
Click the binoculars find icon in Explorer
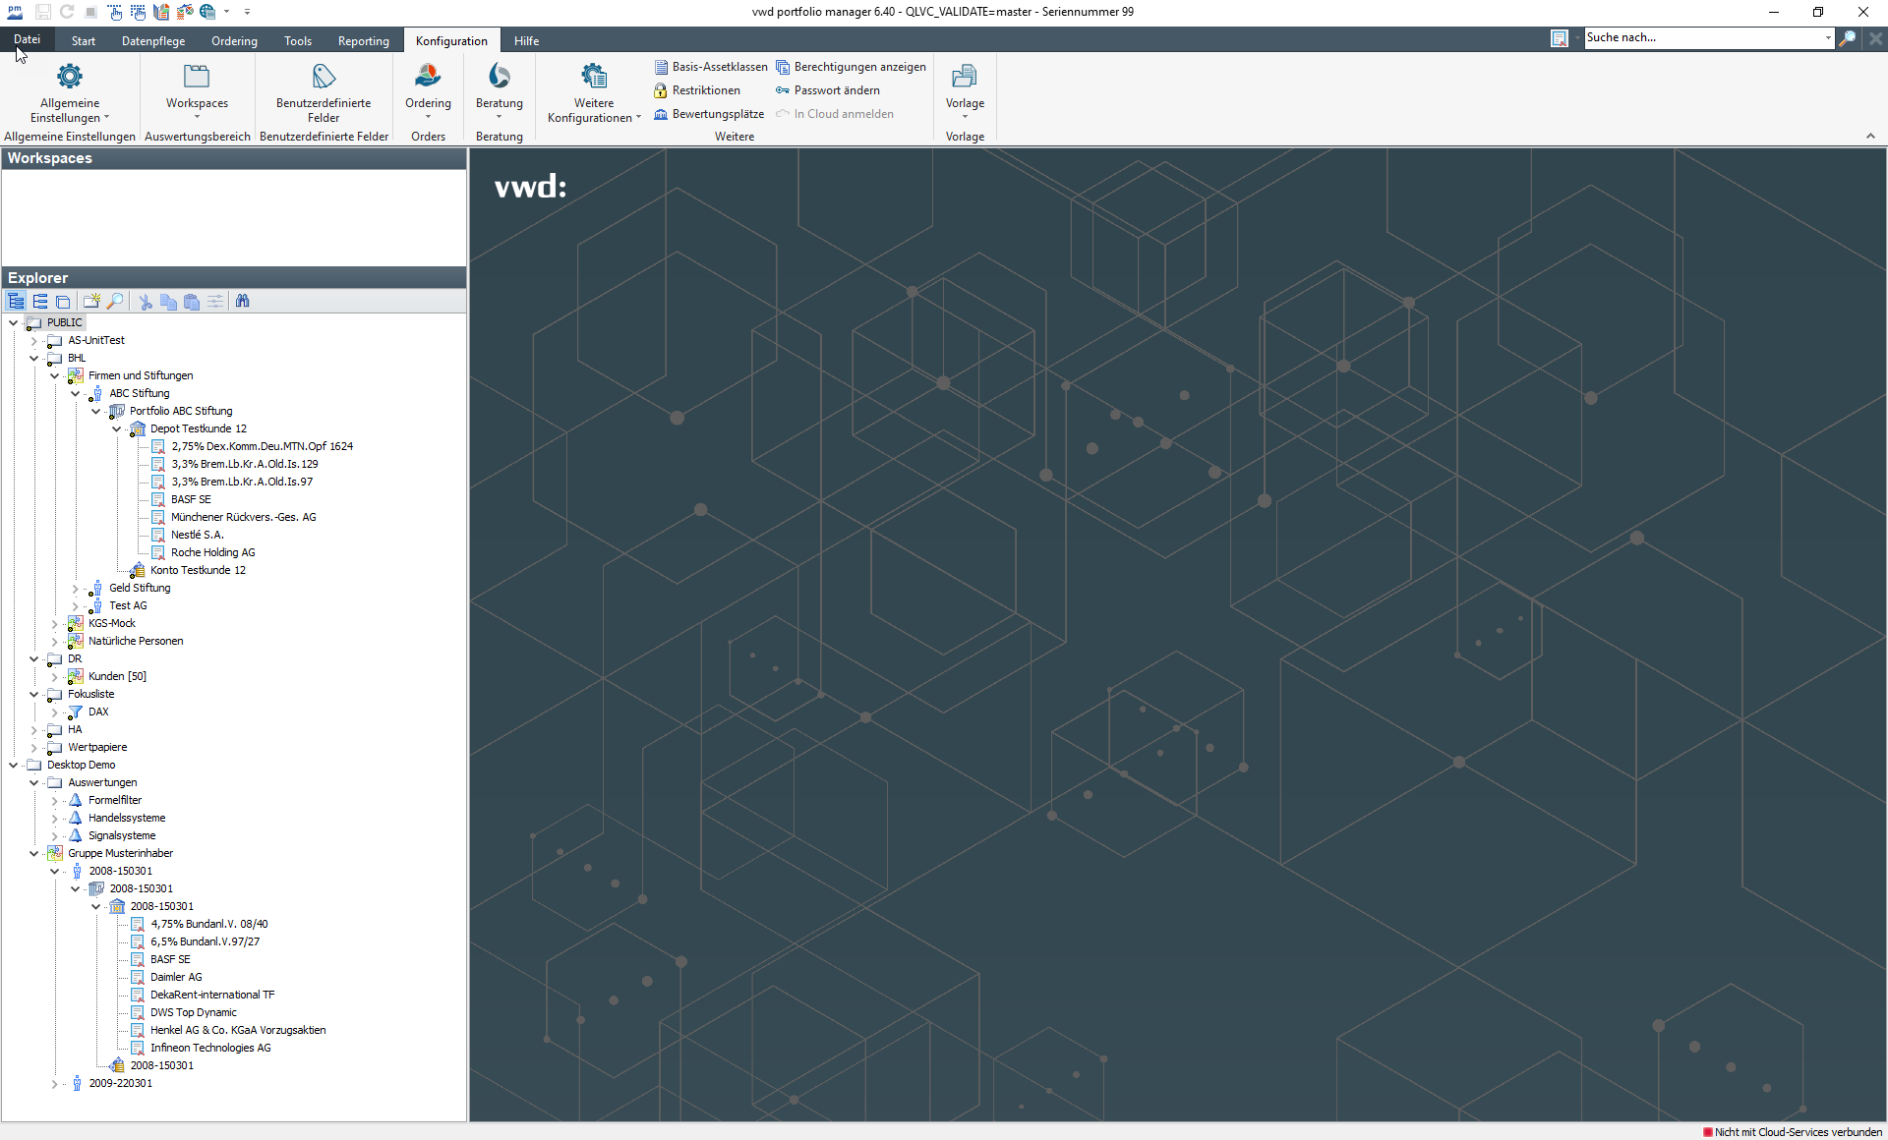coord(243,302)
